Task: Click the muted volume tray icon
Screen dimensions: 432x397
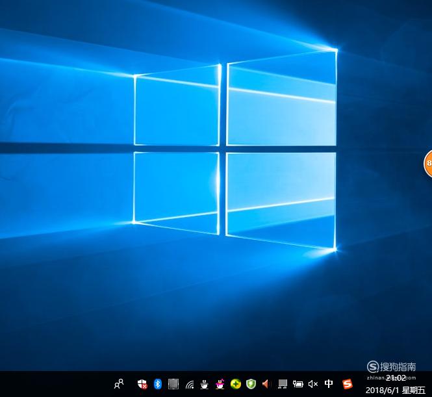Action: click(x=313, y=384)
